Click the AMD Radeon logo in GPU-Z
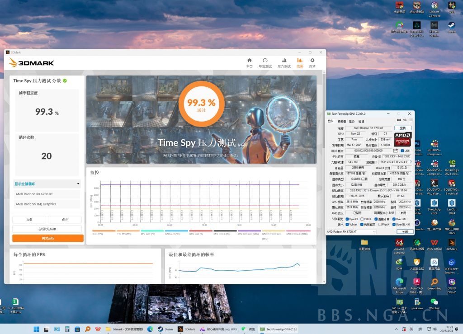 pos(403,139)
